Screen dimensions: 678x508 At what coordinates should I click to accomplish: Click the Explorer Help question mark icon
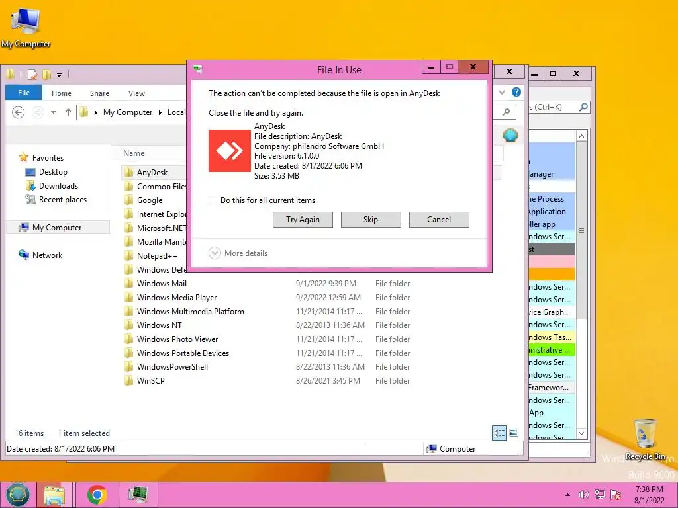click(516, 92)
